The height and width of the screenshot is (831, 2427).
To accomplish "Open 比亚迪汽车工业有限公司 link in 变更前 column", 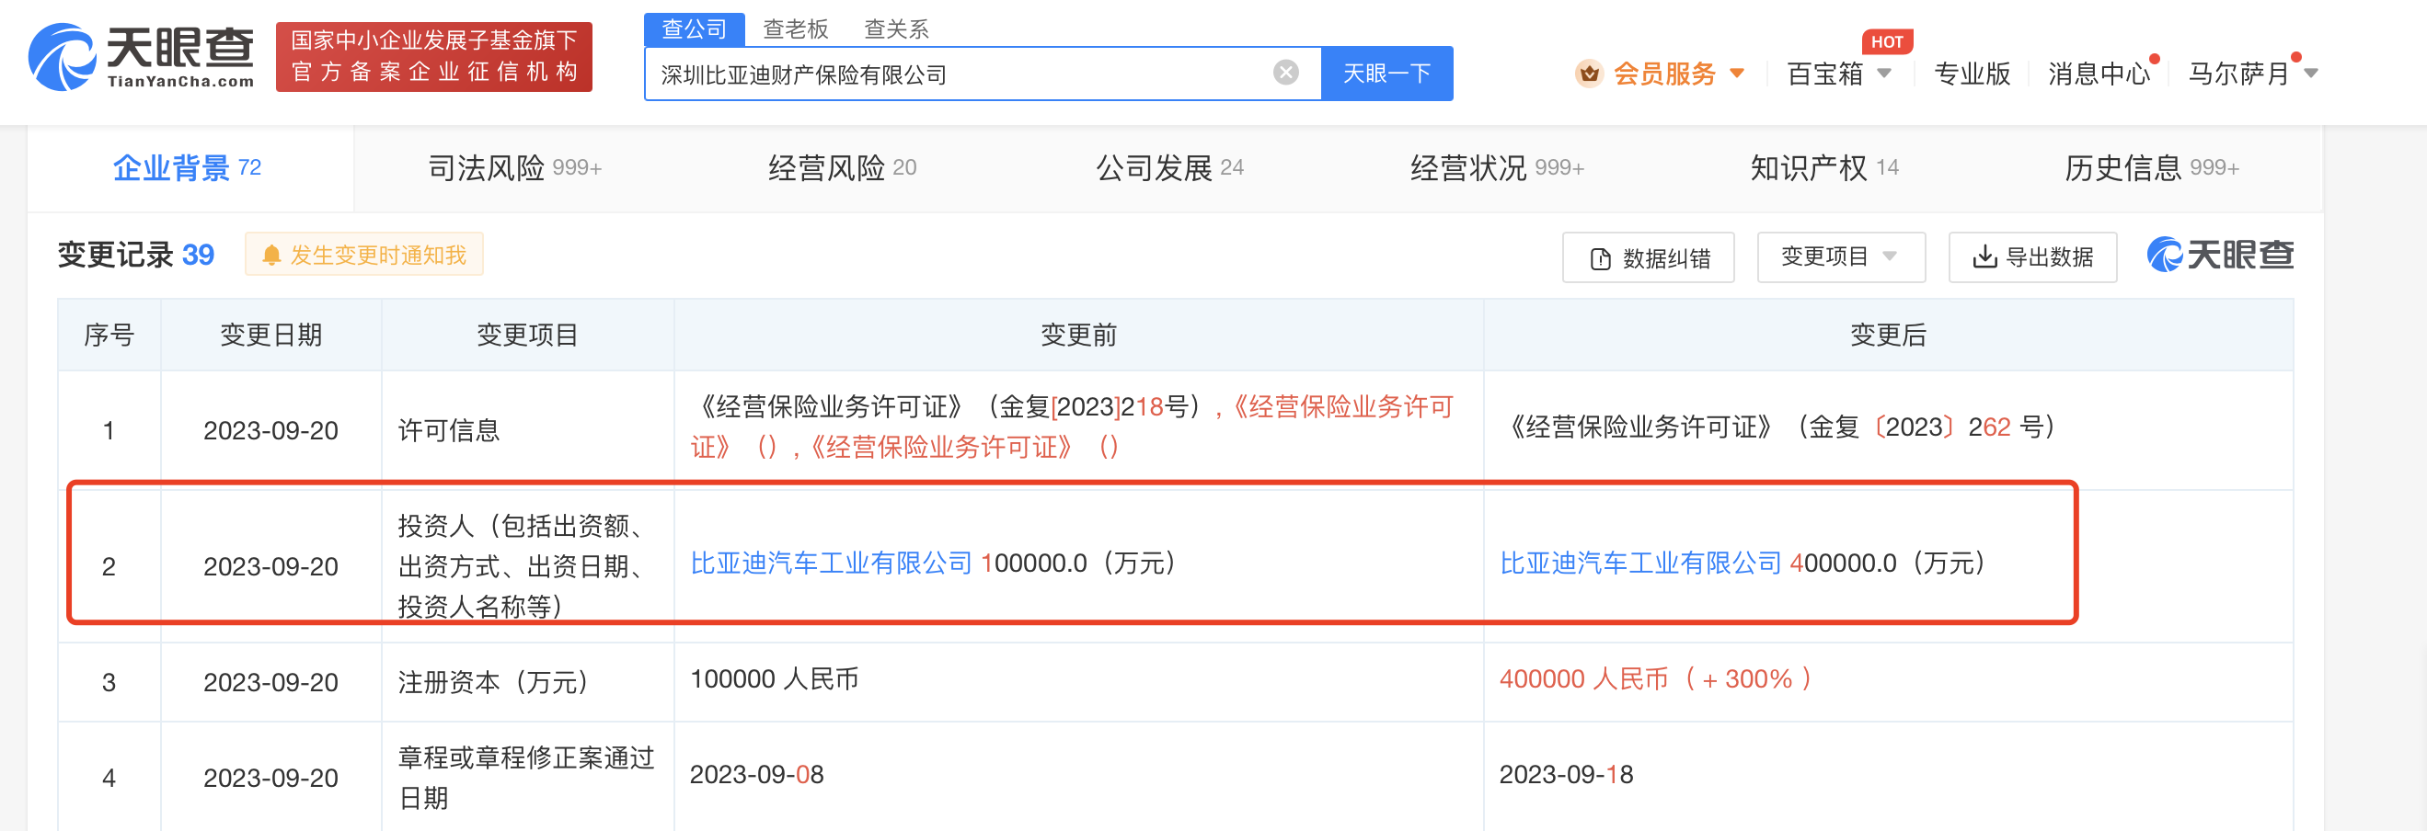I will pos(831,563).
